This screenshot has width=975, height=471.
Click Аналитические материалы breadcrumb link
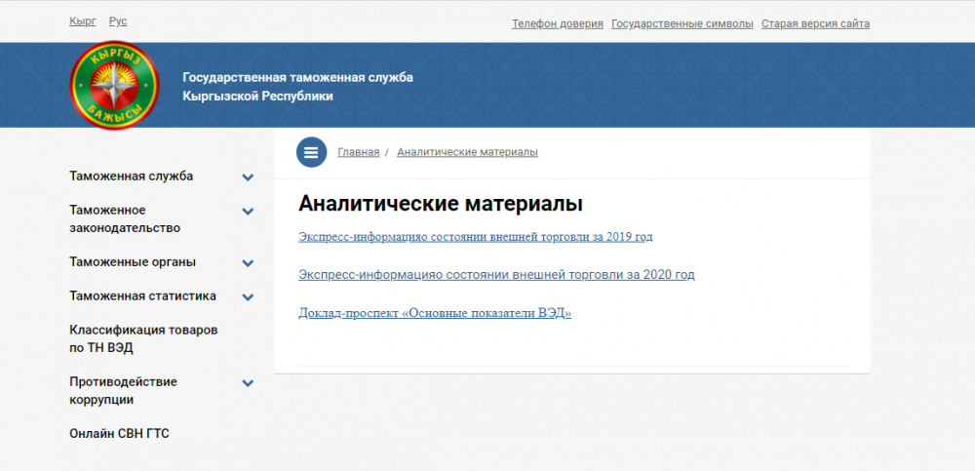tap(467, 152)
